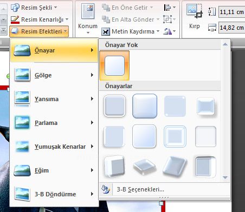Open the Konum position menu
This screenshot has width=245, height=212.
(88, 18)
